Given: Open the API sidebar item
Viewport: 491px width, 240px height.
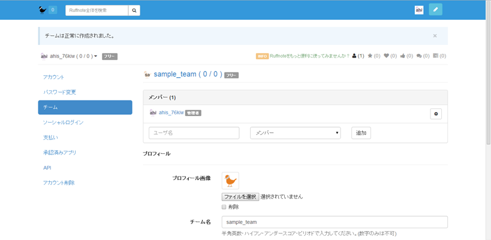Looking at the screenshot, I should tap(47, 168).
